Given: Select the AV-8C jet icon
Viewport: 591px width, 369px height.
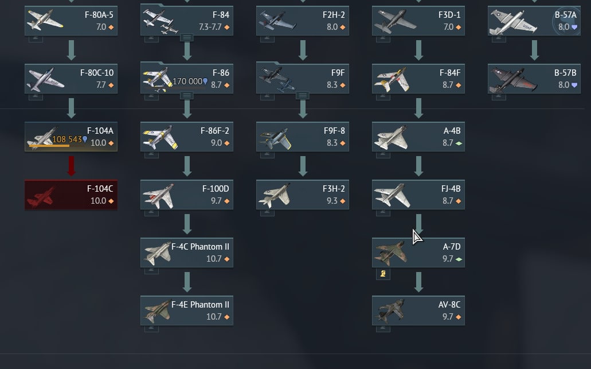Looking at the screenshot, I should (x=390, y=311).
